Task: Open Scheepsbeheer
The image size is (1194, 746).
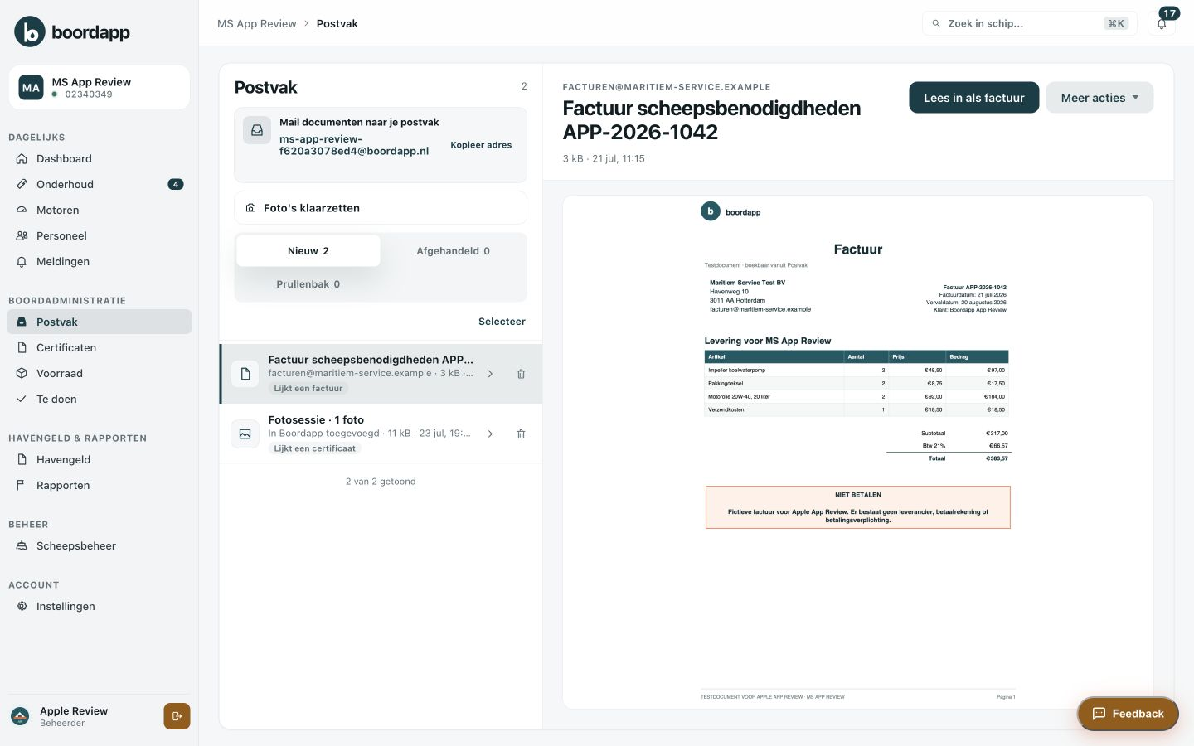Action: pyautogui.click(x=99, y=545)
